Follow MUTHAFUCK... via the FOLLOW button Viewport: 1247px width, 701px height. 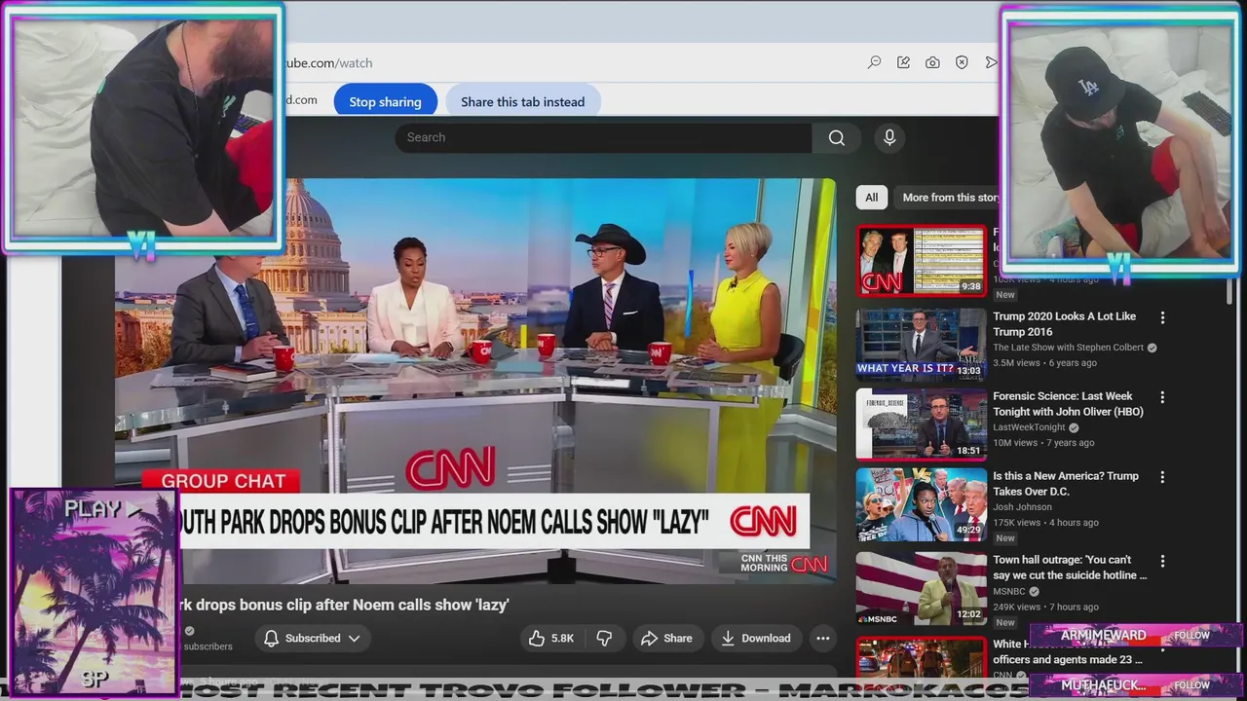point(1191,685)
